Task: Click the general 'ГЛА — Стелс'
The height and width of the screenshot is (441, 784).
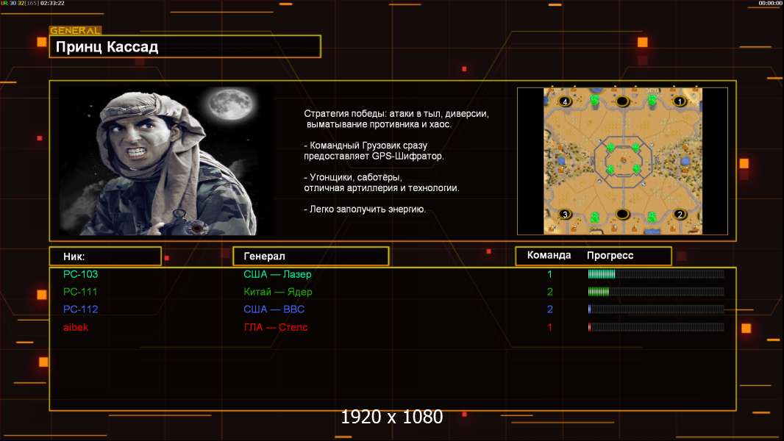Action: tap(276, 327)
